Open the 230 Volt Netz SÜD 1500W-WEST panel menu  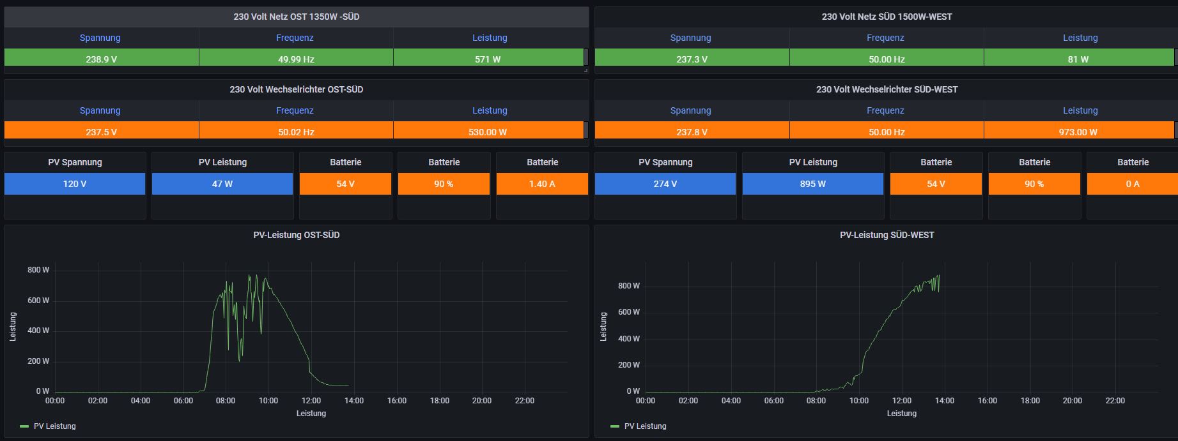(x=887, y=17)
